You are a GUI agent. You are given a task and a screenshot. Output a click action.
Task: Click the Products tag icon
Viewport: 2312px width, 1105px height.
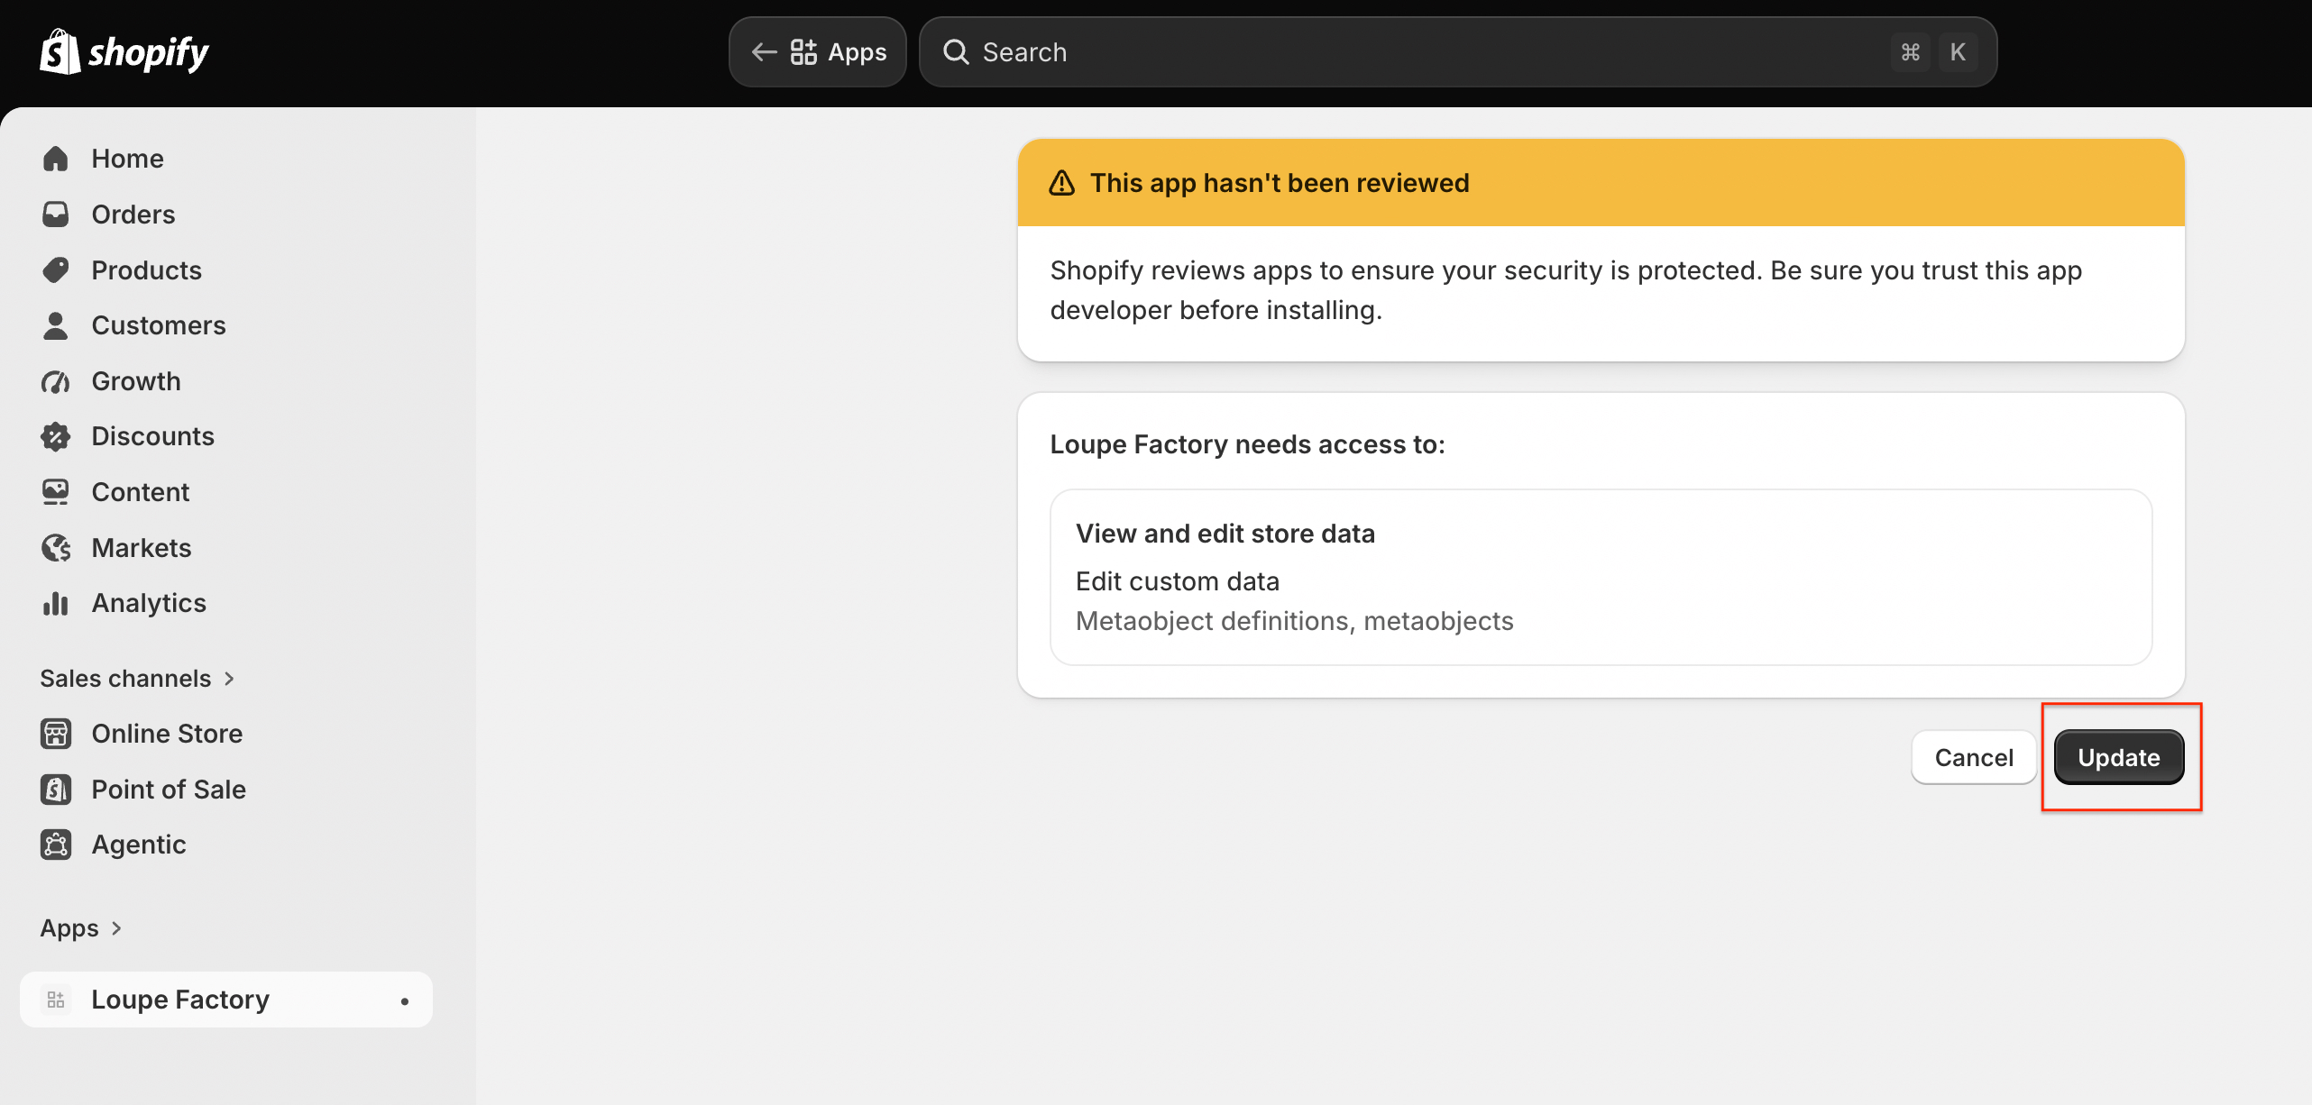pyautogui.click(x=56, y=270)
